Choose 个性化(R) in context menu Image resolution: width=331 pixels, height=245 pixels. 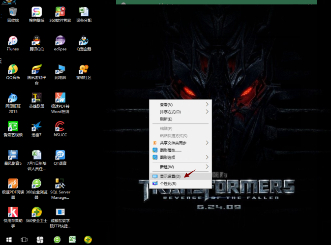181,184
